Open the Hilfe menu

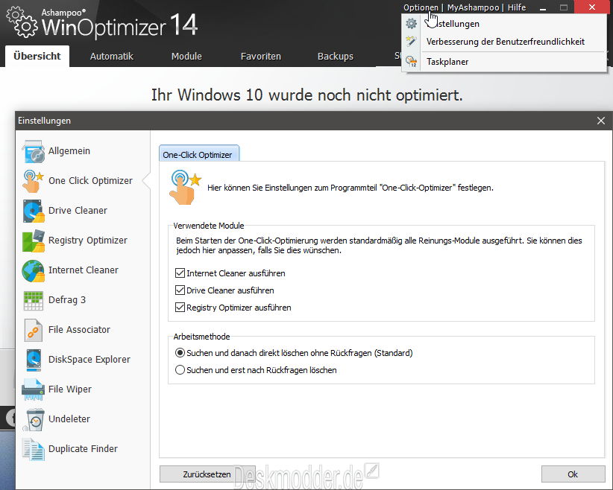pyautogui.click(x=517, y=7)
